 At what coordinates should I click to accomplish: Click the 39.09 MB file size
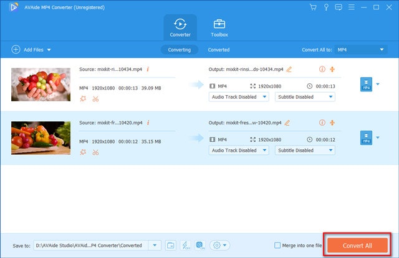151,88
